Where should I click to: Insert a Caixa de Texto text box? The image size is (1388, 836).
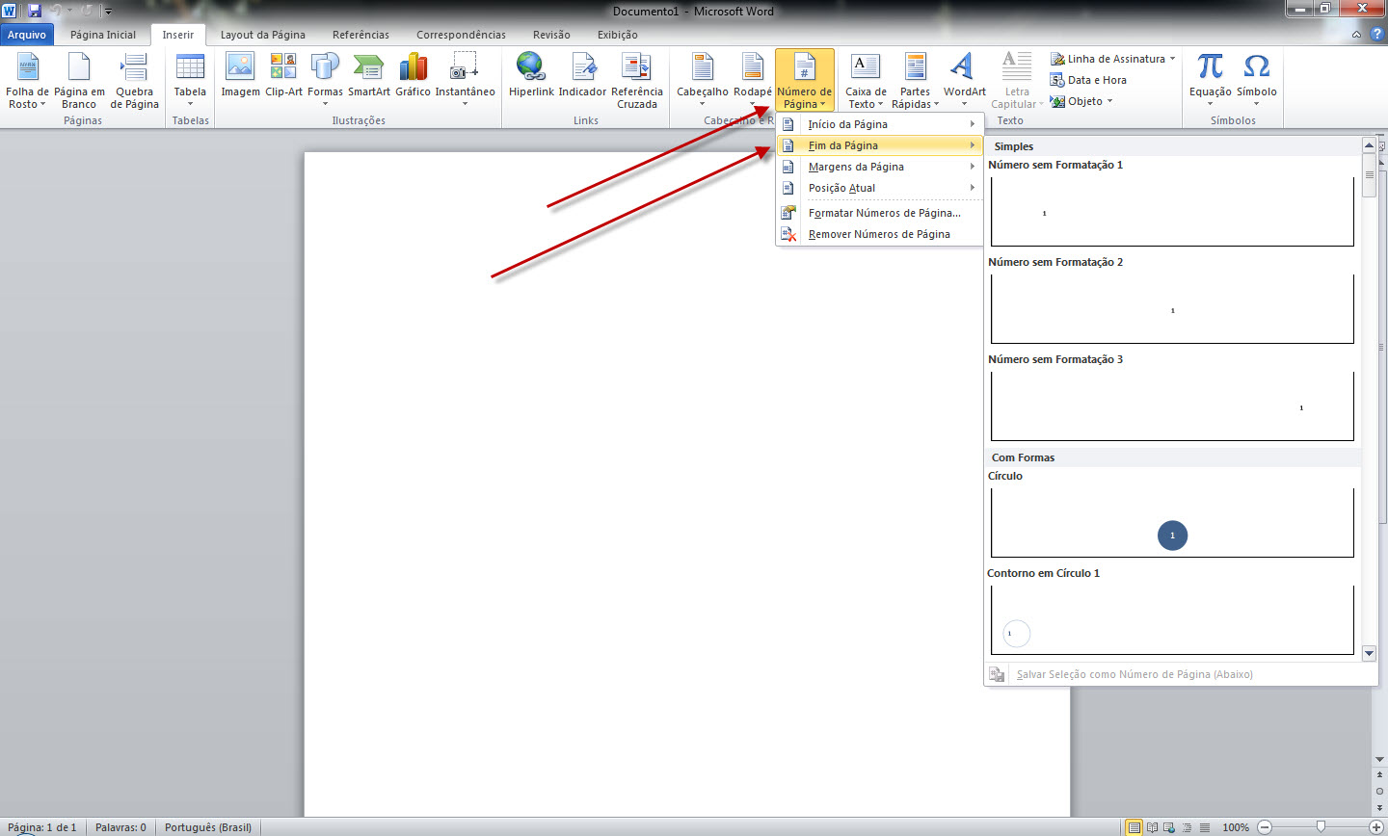[x=866, y=81]
